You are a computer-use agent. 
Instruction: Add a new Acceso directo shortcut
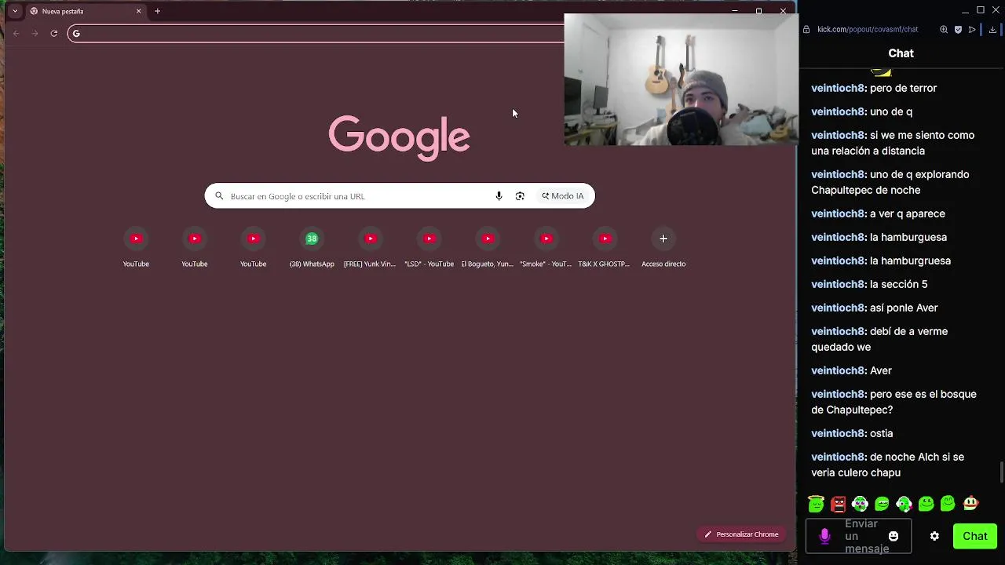(x=663, y=246)
